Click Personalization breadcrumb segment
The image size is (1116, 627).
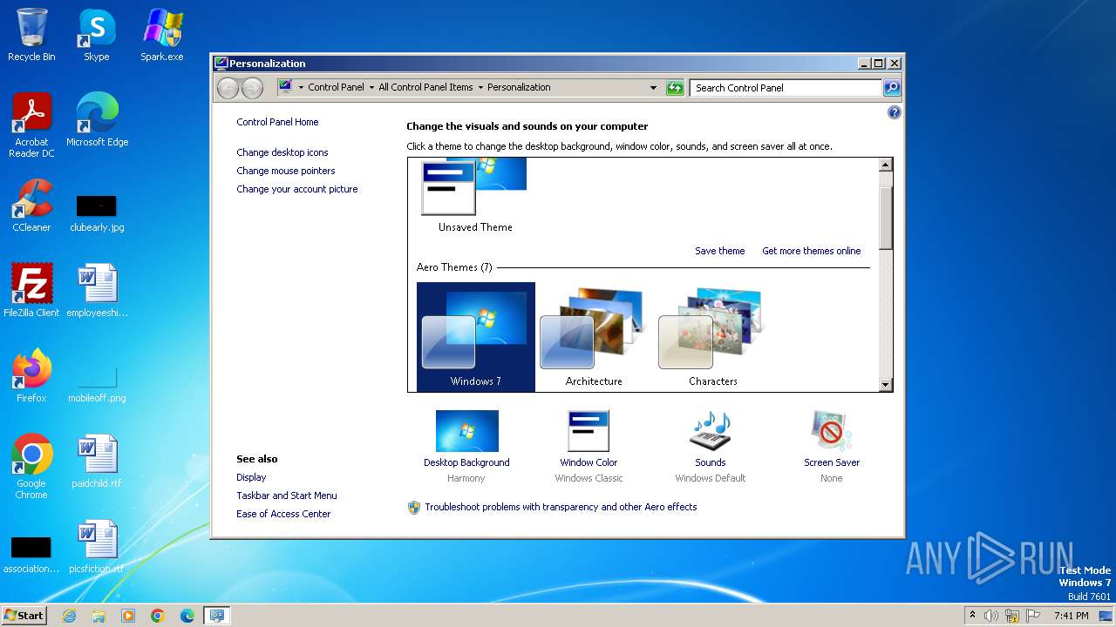[x=519, y=87]
